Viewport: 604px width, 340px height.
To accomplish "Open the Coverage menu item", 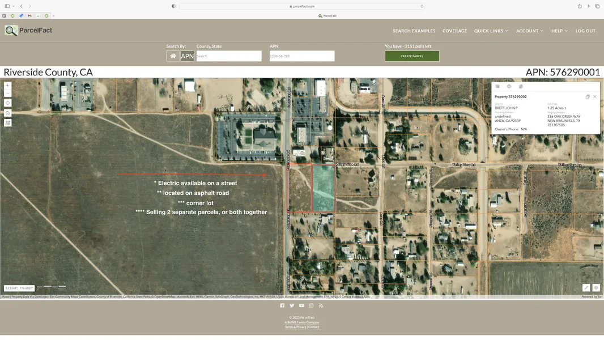I will 454,31.
